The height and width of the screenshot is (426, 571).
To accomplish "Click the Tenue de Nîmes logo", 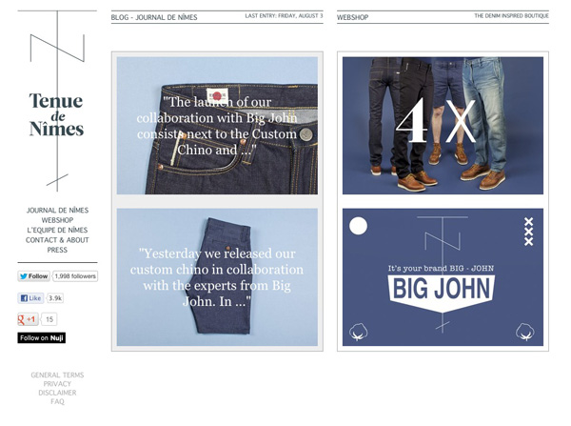I will [56, 114].
